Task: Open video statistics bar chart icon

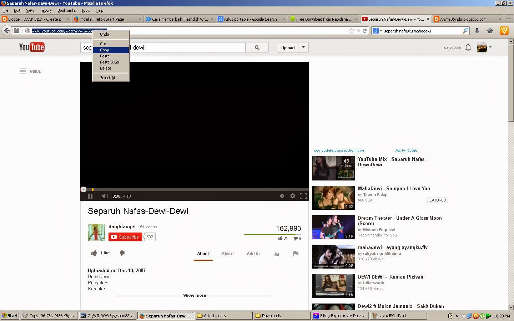Action: (276, 254)
